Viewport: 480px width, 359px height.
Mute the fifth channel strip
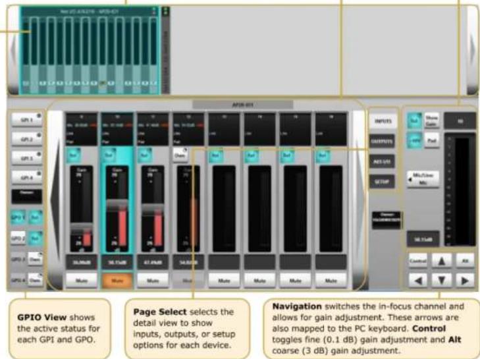pos(224,280)
